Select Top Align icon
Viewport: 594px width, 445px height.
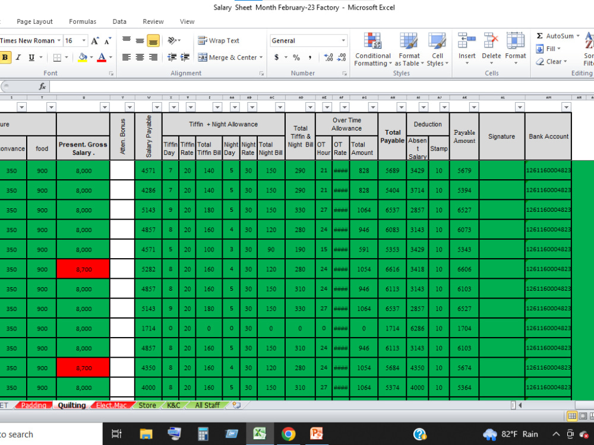point(127,40)
